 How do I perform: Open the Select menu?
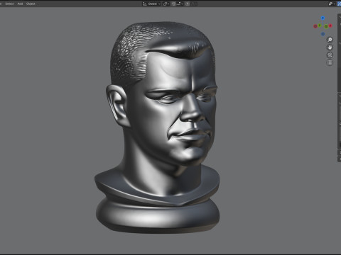[x=9, y=4]
